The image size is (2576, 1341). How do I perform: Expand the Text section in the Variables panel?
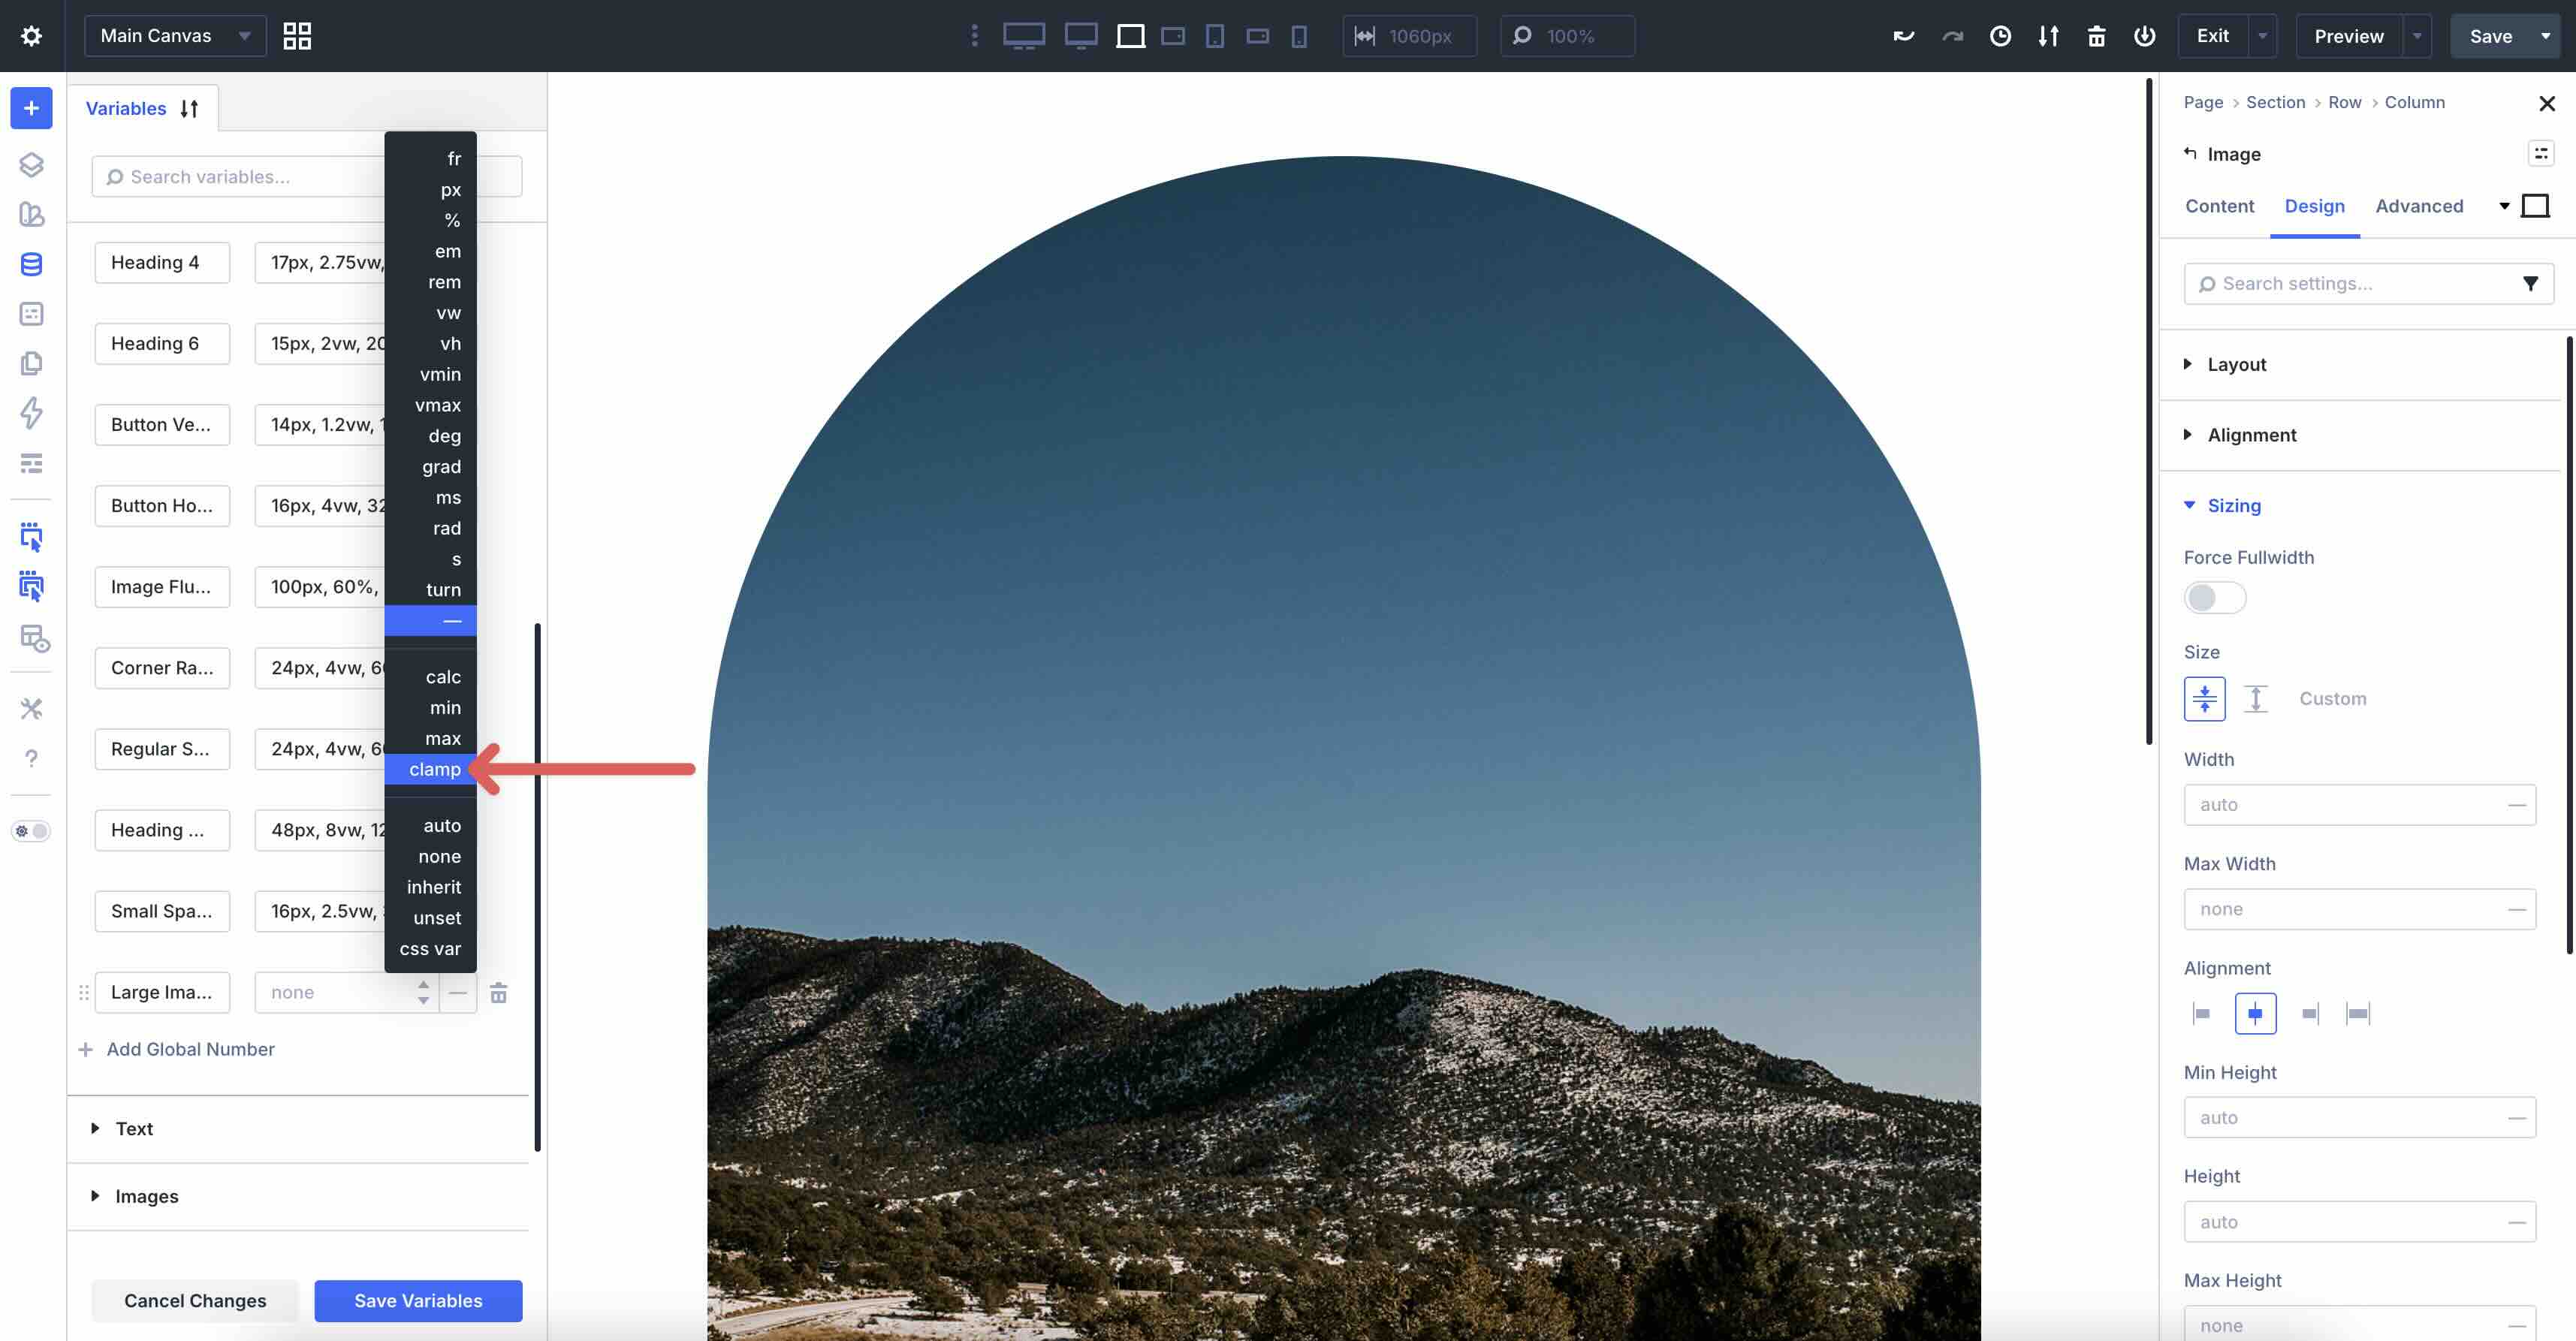pos(133,1128)
